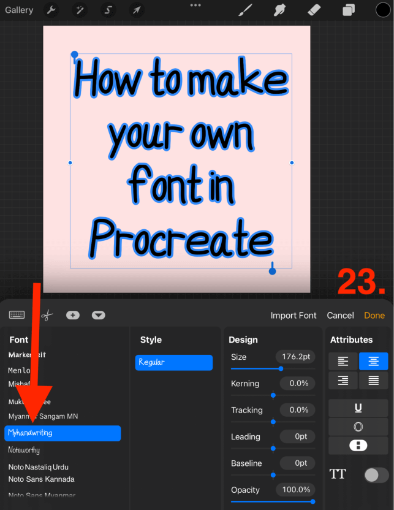The width and height of the screenshot is (394, 510).
Task: Tap the left-edge text box handle
Action: (70, 162)
